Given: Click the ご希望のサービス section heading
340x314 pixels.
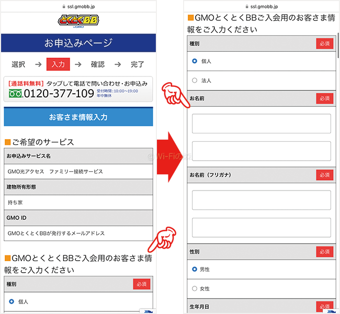Looking at the screenshot, I should [39, 142].
